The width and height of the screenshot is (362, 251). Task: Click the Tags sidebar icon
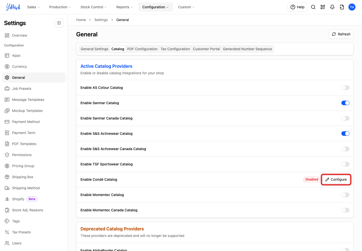point(7,221)
